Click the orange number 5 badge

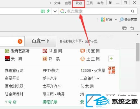point(20,41)
